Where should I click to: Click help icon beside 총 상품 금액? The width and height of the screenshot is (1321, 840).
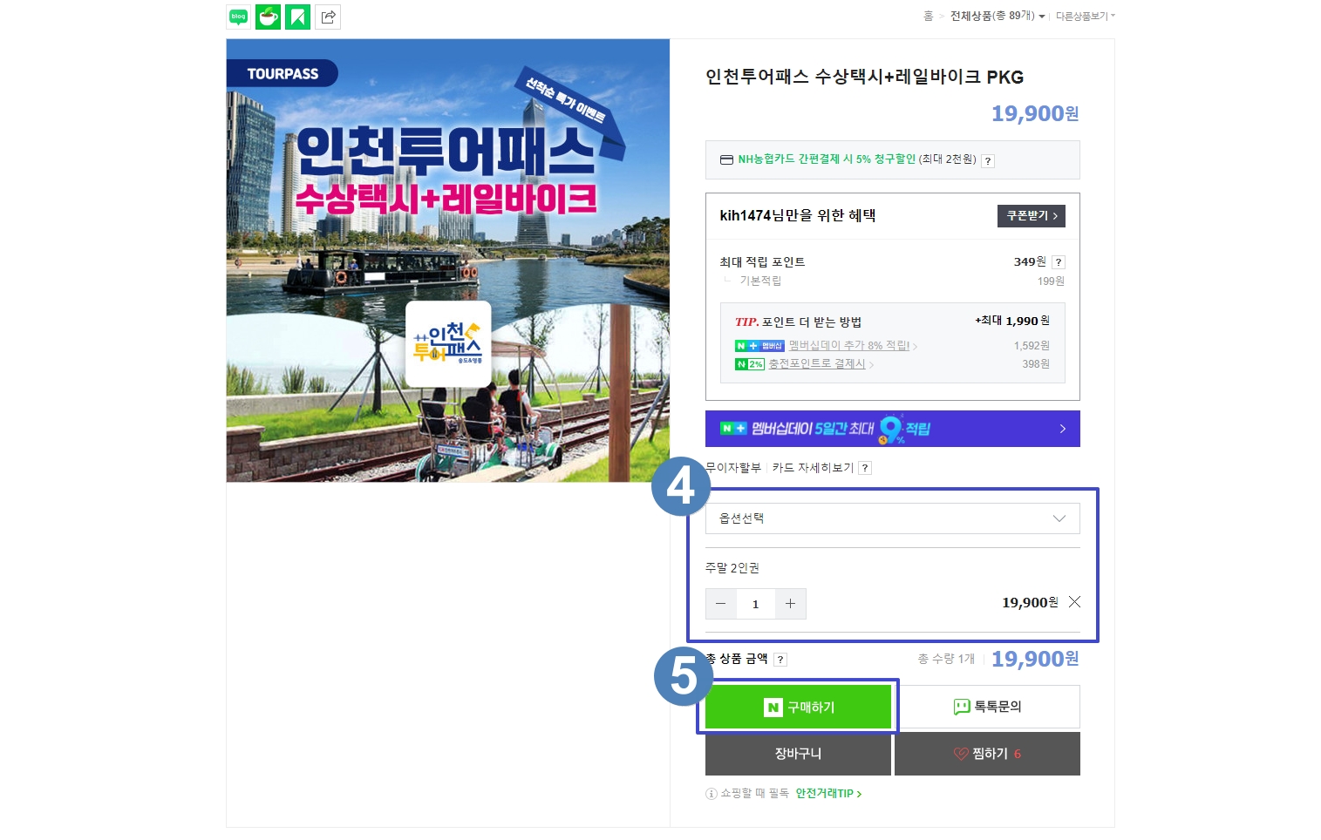[780, 660]
